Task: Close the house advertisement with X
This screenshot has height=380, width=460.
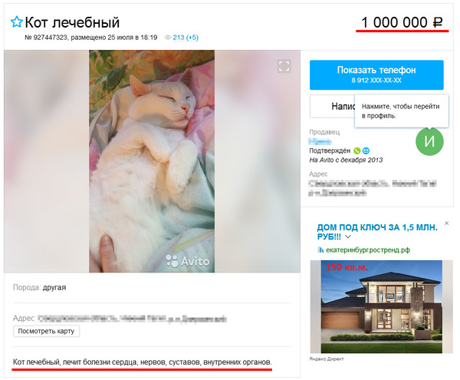Action: pyautogui.click(x=446, y=223)
